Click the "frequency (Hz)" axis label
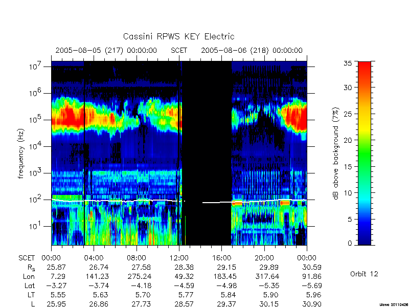Screen dimensions: 409x307 pyautogui.click(x=21, y=153)
